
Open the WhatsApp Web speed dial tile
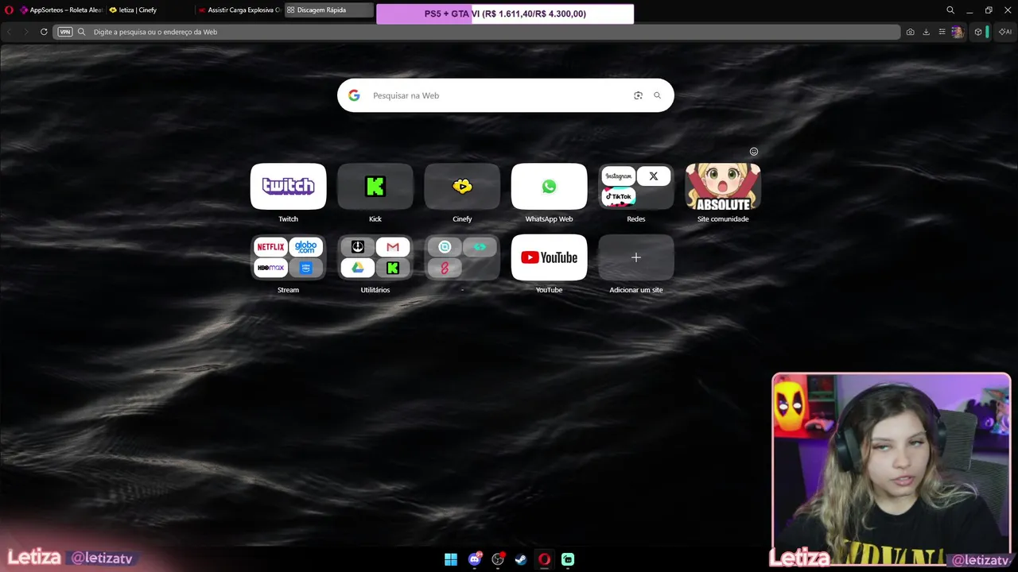[x=549, y=187]
